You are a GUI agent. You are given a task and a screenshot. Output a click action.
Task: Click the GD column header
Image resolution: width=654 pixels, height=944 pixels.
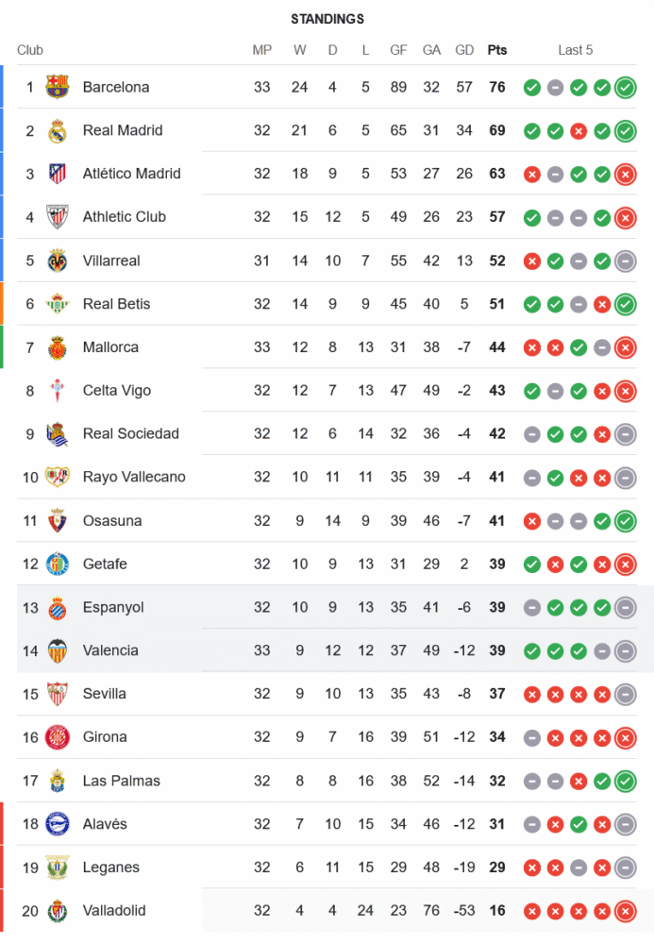(x=464, y=50)
